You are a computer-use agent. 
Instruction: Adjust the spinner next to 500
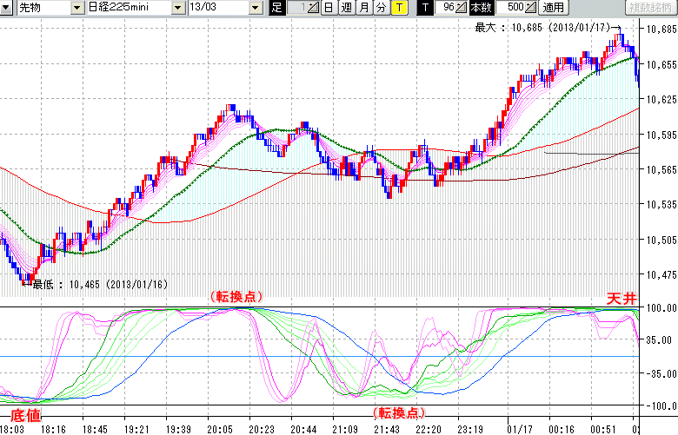(x=531, y=8)
